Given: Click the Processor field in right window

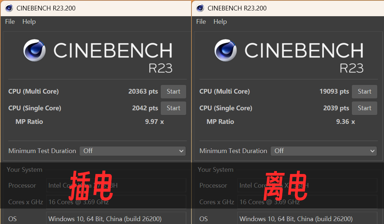Looking at the screenshot, I should [x=307, y=185].
